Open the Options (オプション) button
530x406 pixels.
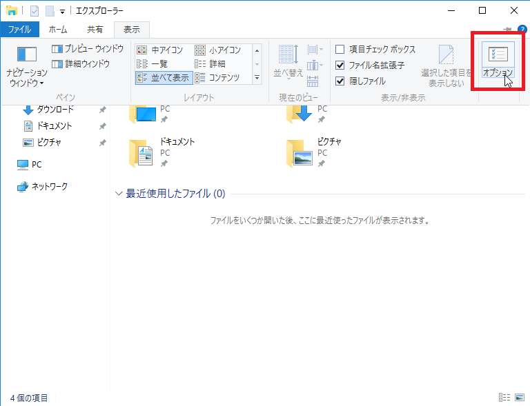pos(498,60)
